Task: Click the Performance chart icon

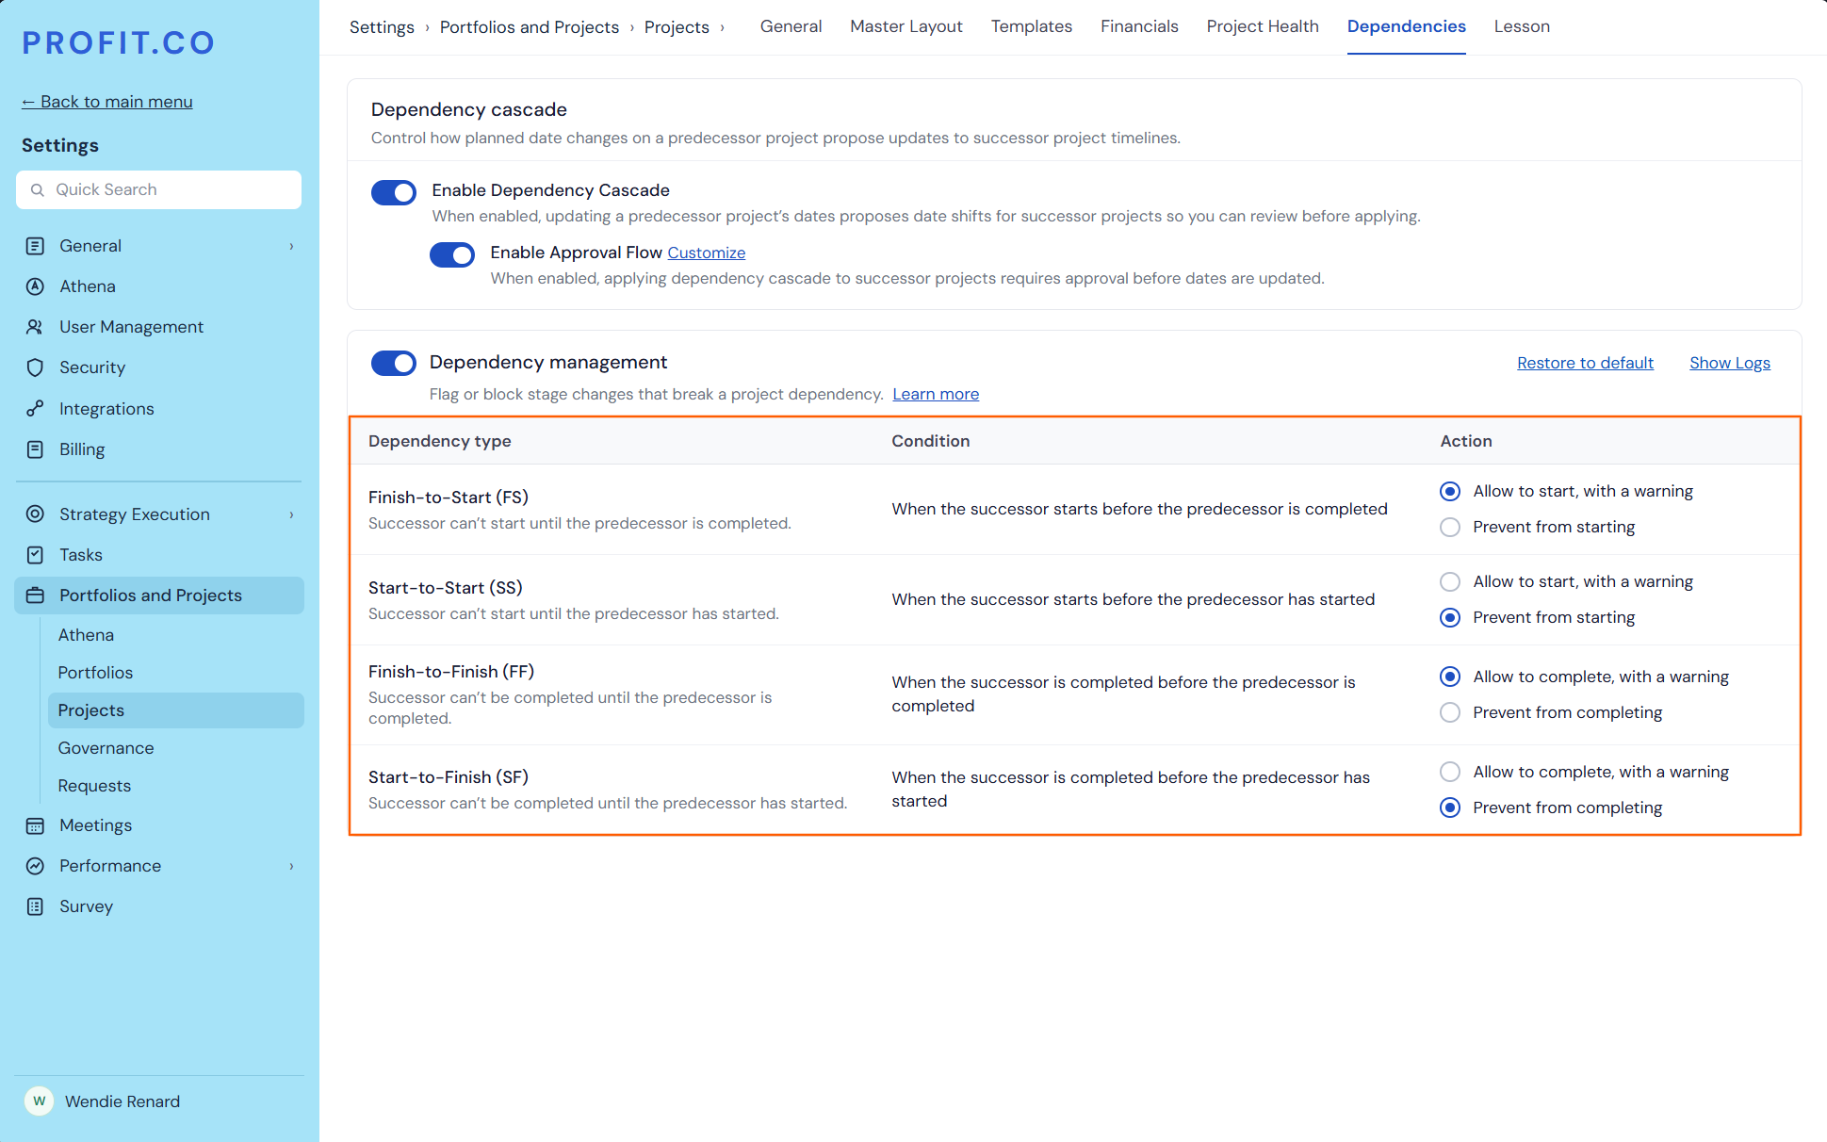Action: pos(35,866)
